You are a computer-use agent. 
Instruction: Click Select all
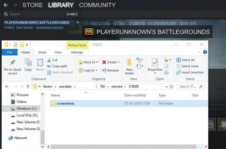pyautogui.click(x=185, y=60)
